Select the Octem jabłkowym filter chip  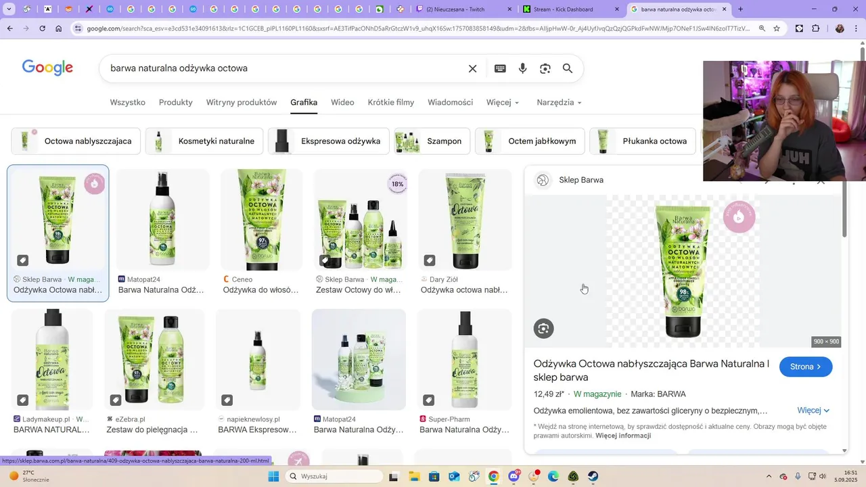click(x=530, y=141)
